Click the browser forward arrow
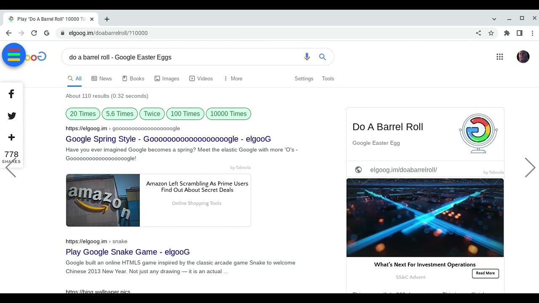This screenshot has height=303, width=539. coord(21,33)
